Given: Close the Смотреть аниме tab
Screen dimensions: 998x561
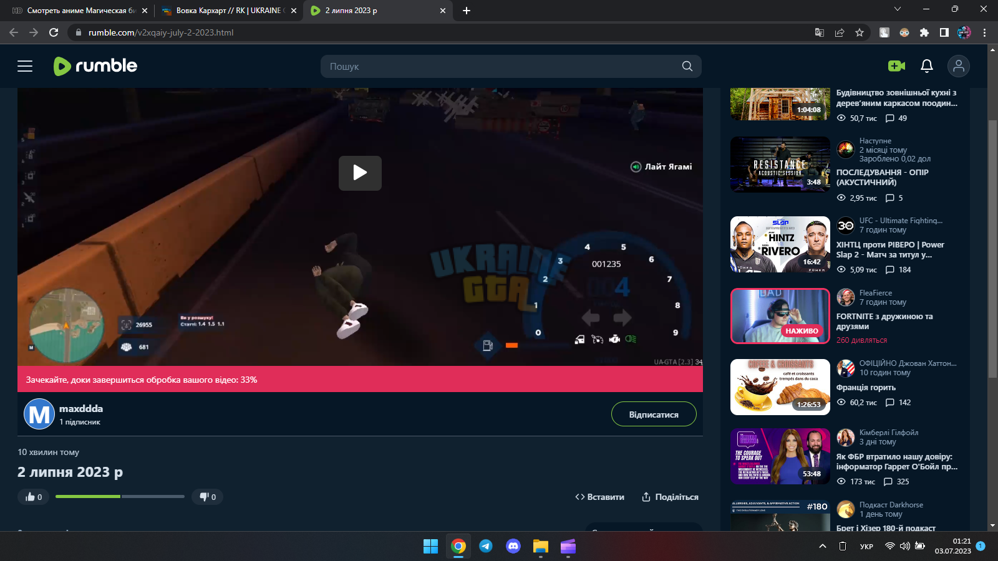Looking at the screenshot, I should point(145,11).
